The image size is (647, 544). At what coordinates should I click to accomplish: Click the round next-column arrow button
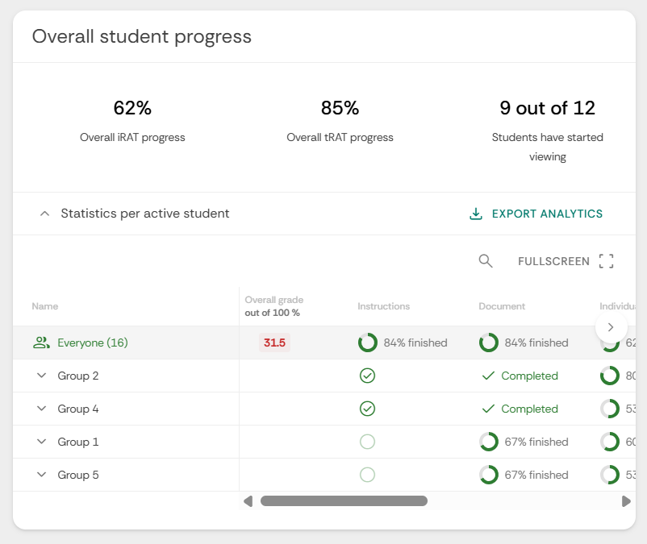tap(612, 327)
